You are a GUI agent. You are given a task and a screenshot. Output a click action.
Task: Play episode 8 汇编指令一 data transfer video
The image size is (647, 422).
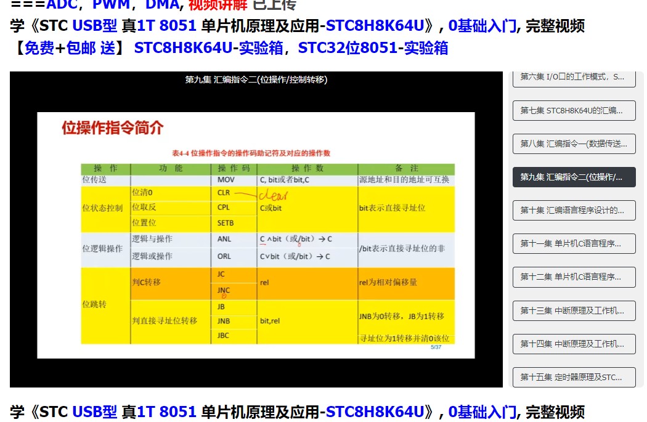click(574, 144)
